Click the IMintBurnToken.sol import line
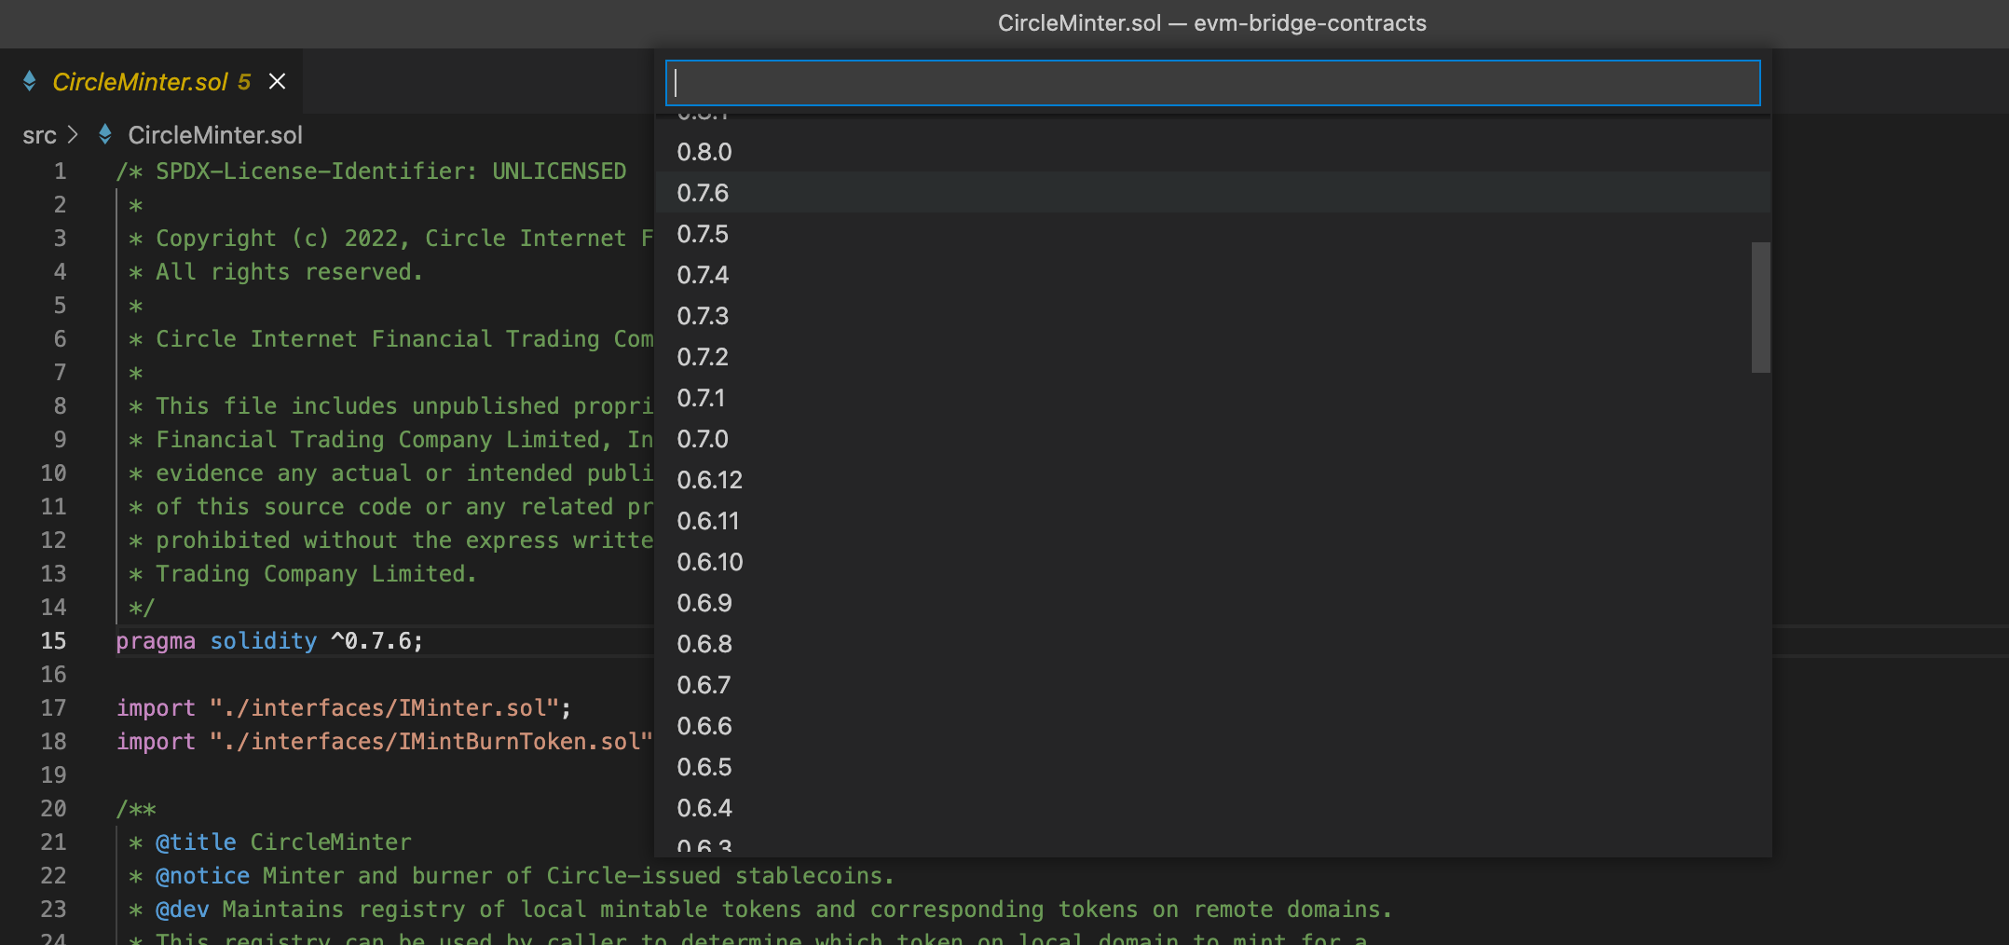Viewport: 2009px width, 945px height. coord(384,742)
